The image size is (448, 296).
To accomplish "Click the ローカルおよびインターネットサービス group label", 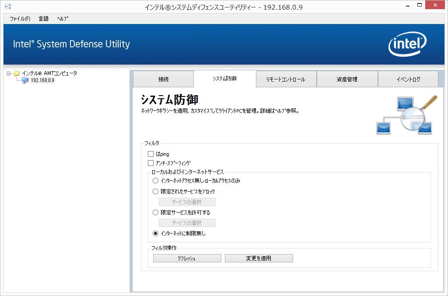I will pos(188,172).
